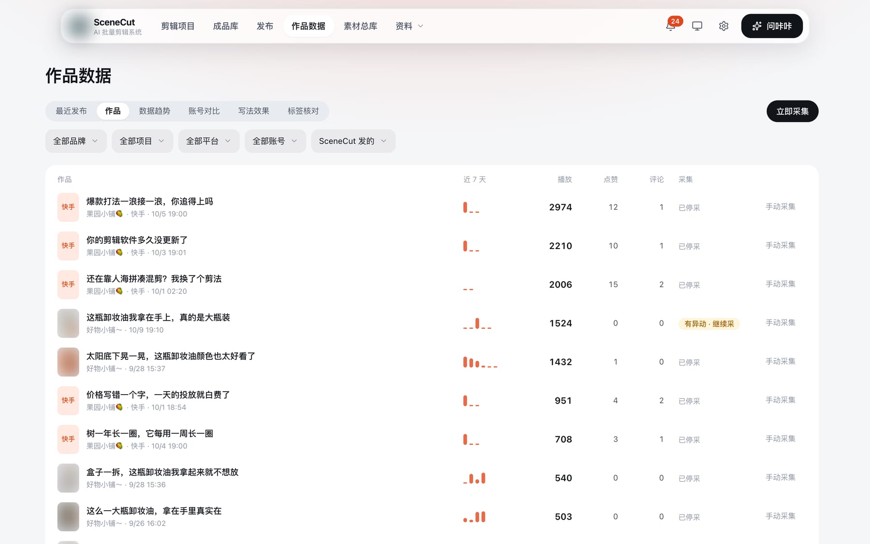870x544 pixels.
Task: Open the 问咔咔 assistant button
Action: coord(772,26)
